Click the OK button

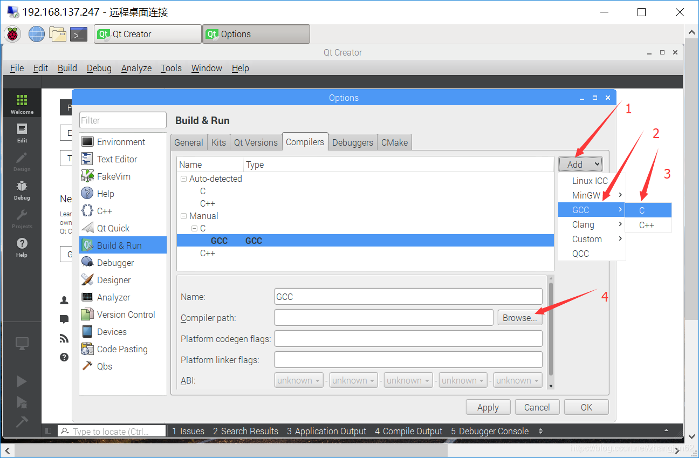pyautogui.click(x=587, y=407)
